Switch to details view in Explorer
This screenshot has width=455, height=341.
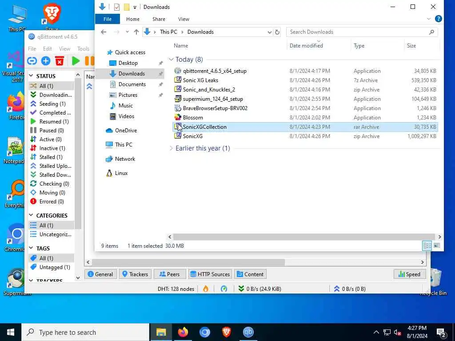[427, 246]
